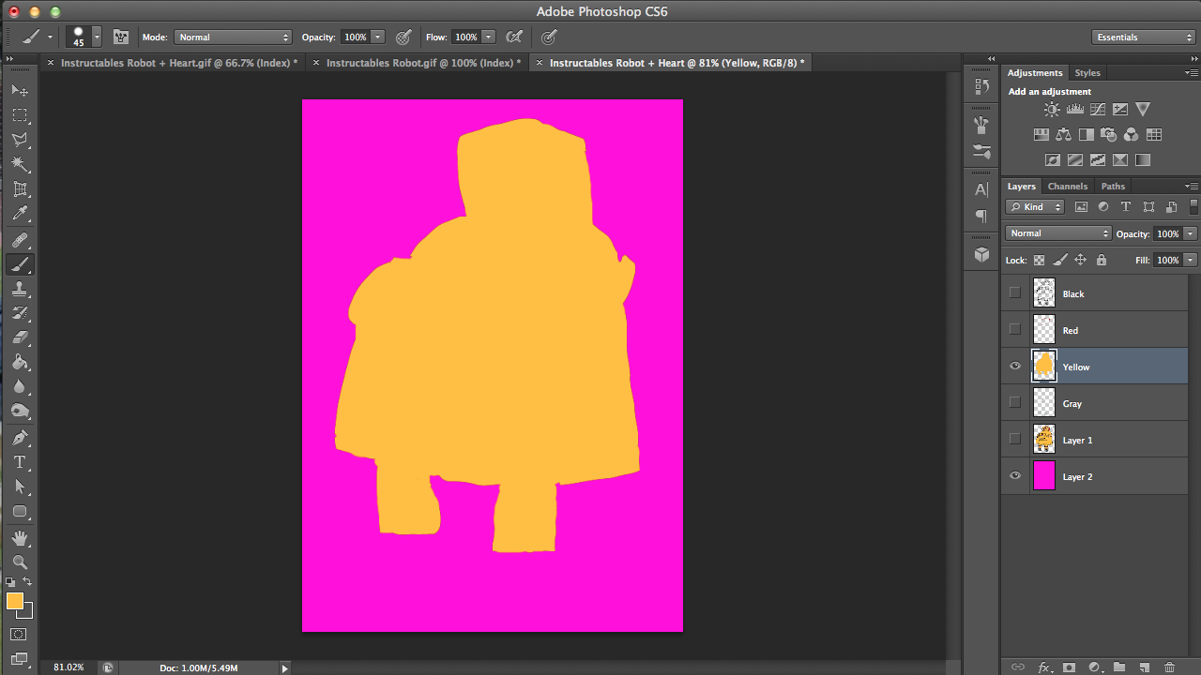Viewport: 1201px width, 675px height.
Task: Toggle lock transparent pixels
Action: point(1039,260)
